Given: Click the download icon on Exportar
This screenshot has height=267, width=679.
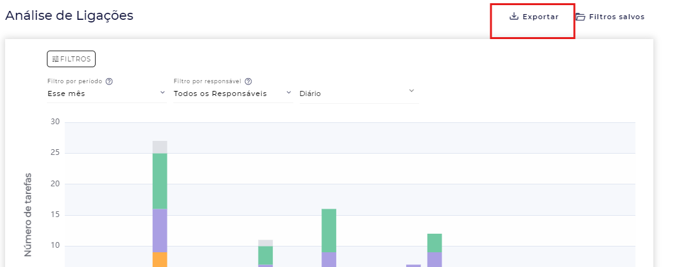Looking at the screenshot, I should tap(513, 17).
